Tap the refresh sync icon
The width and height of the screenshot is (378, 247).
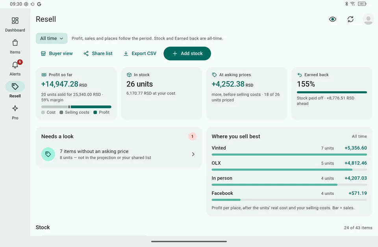tap(350, 19)
